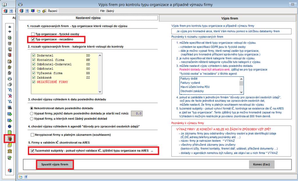The width and height of the screenshot is (298, 181).
Task: Click the bank building icon in sidebar
Action: click(x=10, y=151)
